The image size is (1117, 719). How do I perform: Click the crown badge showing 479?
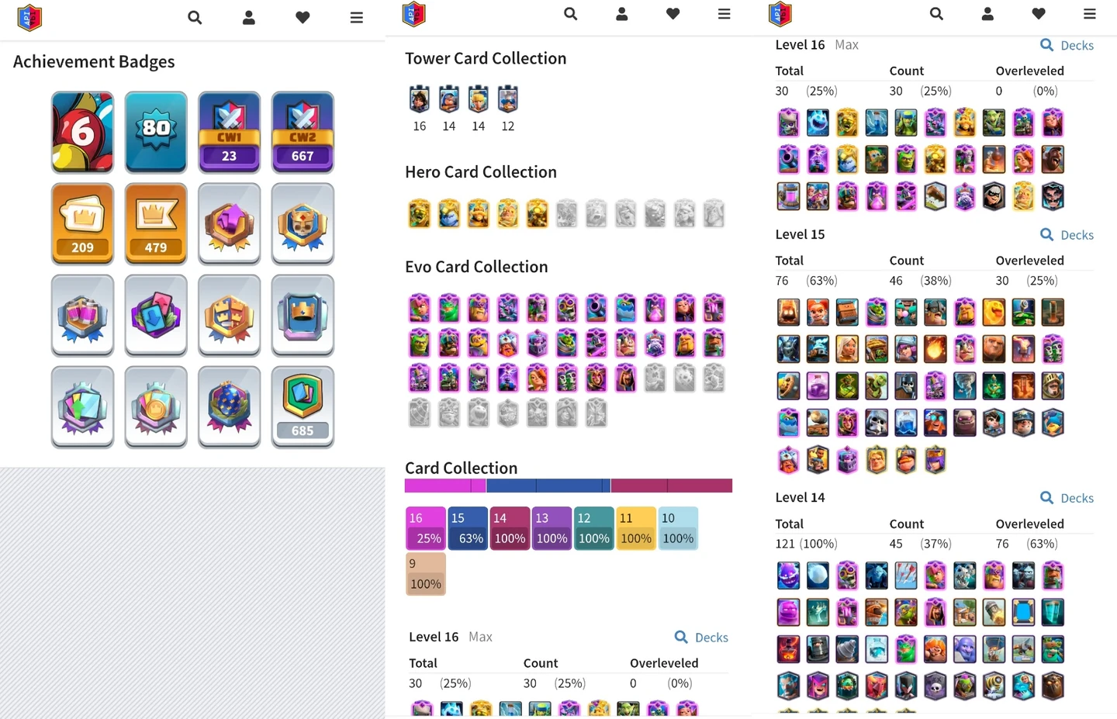point(156,223)
